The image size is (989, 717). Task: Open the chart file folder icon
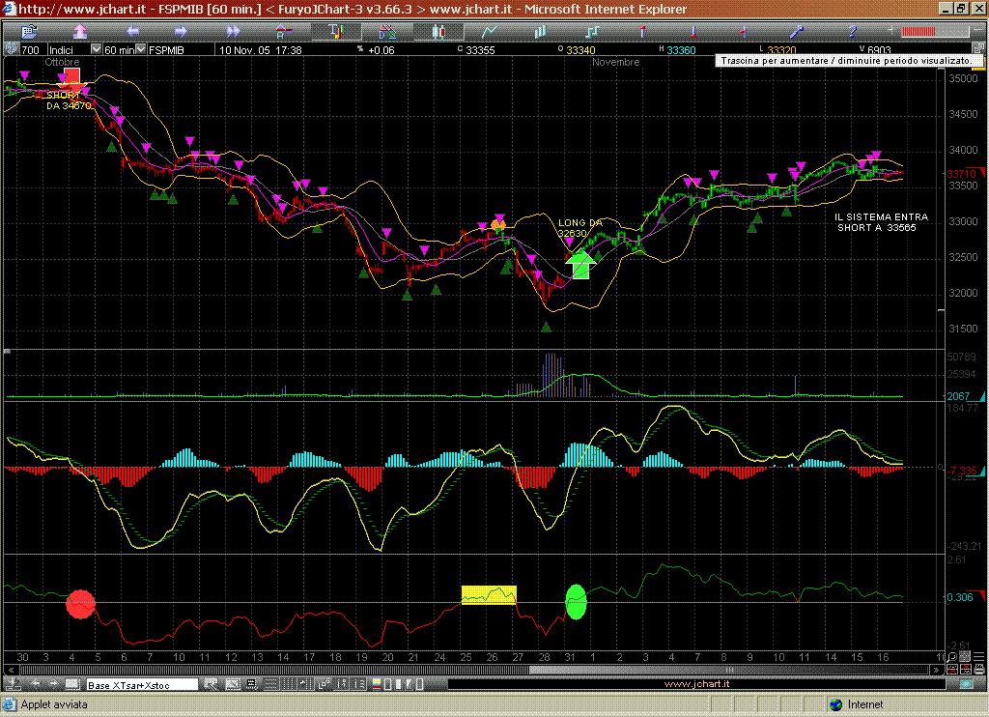point(27,32)
